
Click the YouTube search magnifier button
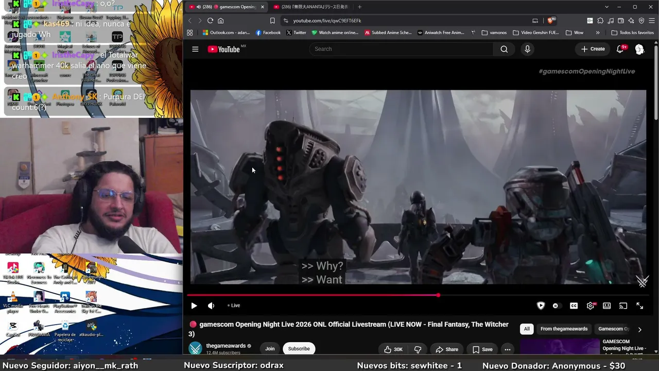[x=504, y=49]
